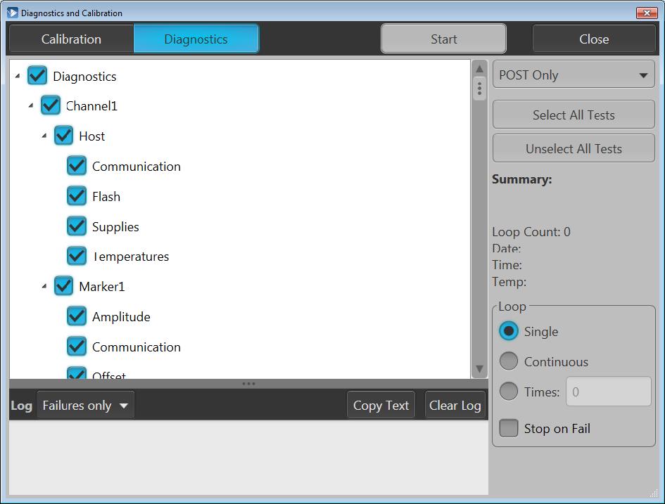Click the Times count input field

pyautogui.click(x=609, y=392)
